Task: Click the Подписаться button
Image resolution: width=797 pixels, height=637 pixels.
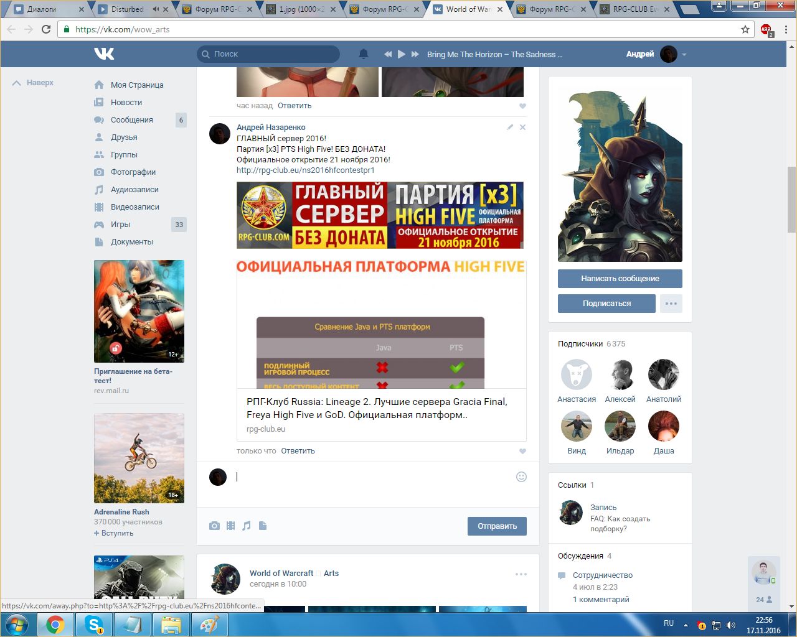Action: point(606,304)
